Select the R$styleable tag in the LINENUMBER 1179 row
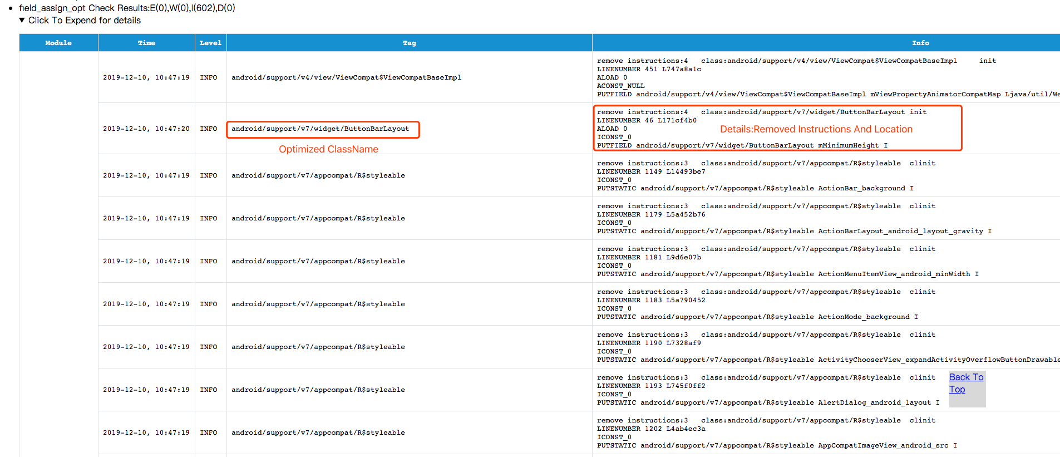 click(x=318, y=218)
